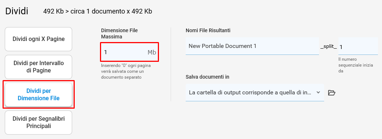Screen dimensions: 382x139
Task: Open 'La cartella di output corrisponde' combo box
Action: click(x=255, y=93)
